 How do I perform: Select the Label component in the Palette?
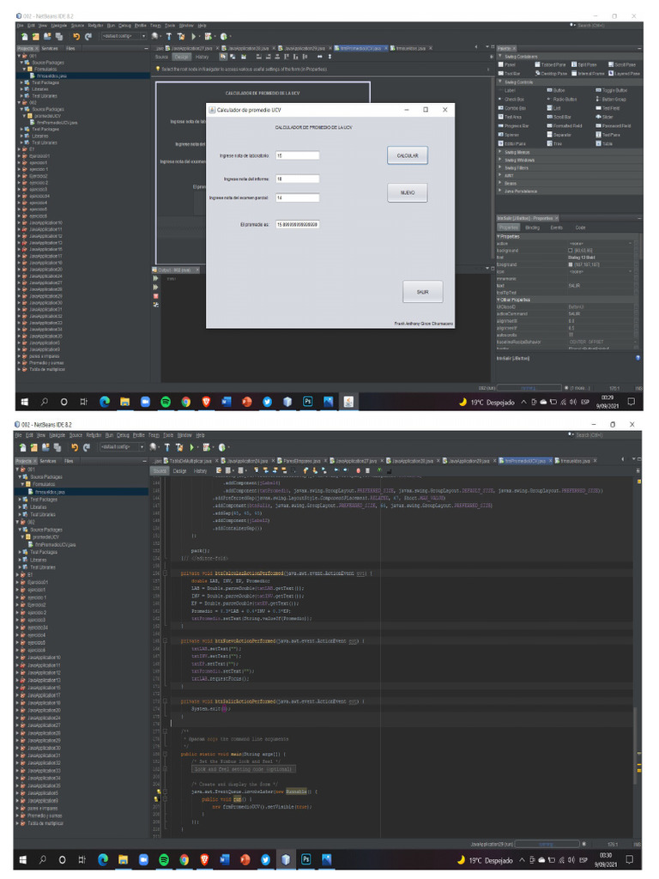pos(510,90)
